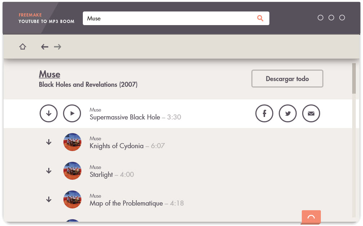Select the Map of the Problematique title
The width and height of the screenshot is (363, 226).
126,203
